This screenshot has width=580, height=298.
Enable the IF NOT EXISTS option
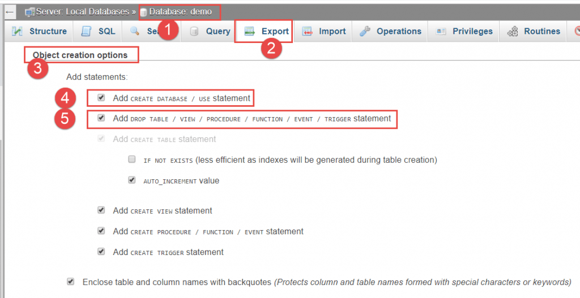[132, 160]
